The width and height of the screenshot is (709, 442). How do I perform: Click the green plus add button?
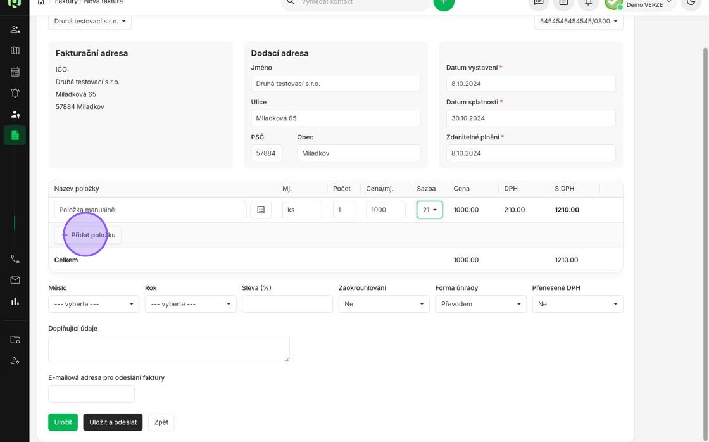[x=444, y=3]
